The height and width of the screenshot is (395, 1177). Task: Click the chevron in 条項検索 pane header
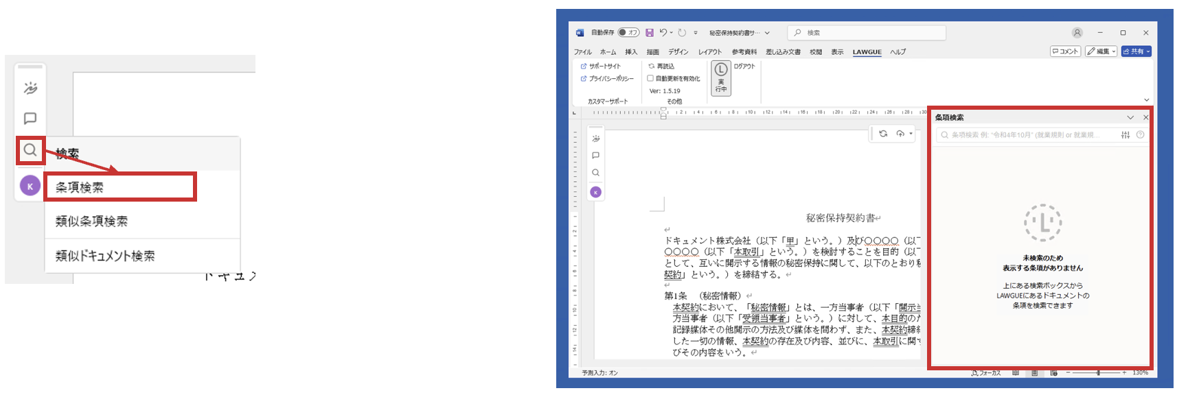coord(1130,118)
